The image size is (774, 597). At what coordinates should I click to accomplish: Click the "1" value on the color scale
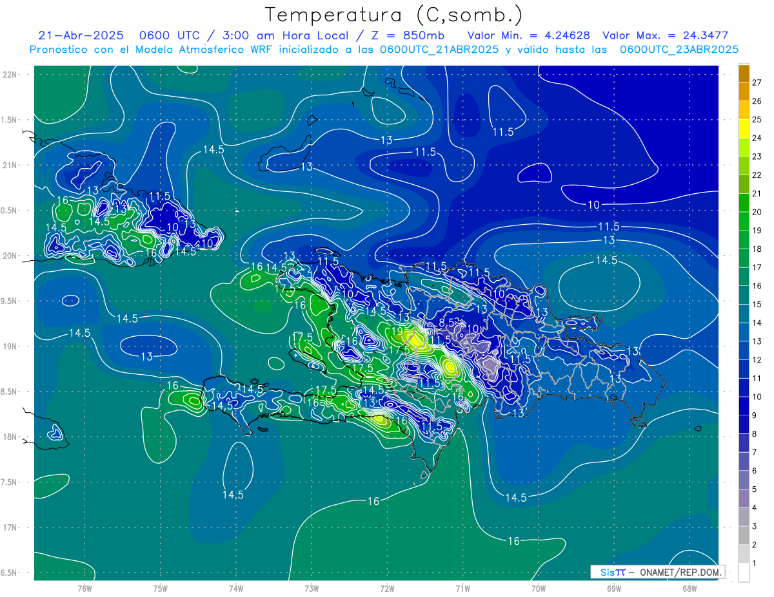(x=754, y=563)
